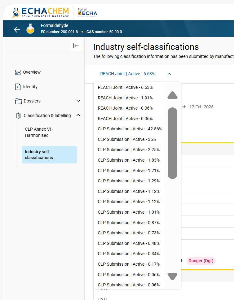
Task: Collapse the sidebar panel
Action: point(76,46)
